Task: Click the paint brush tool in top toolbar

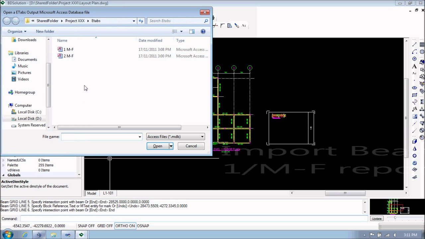Action: [237, 26]
